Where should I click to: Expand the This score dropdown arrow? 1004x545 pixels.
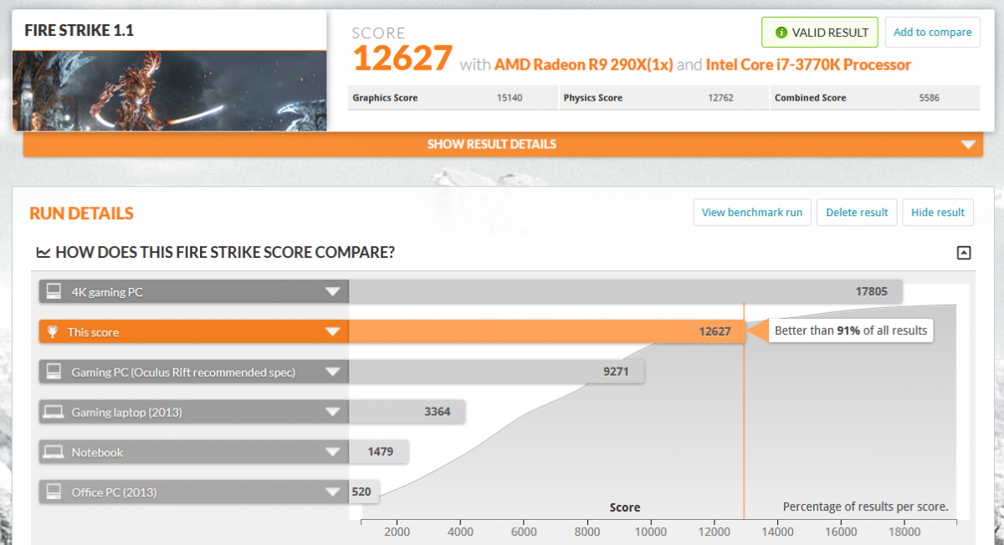[333, 332]
